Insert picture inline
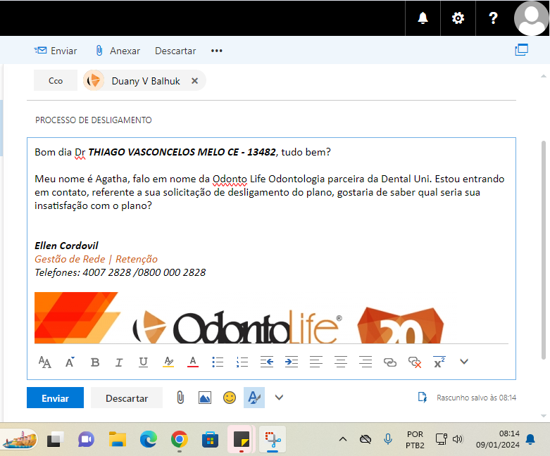 (x=205, y=398)
